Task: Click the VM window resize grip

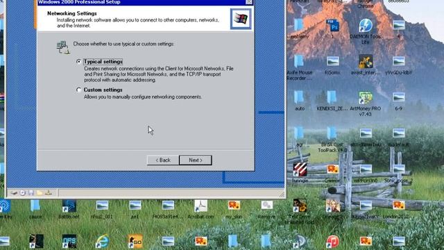Action: click(x=282, y=194)
